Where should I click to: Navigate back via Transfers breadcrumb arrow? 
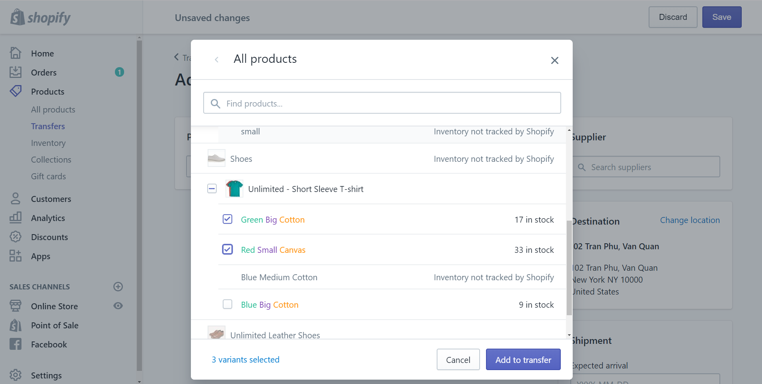[x=177, y=57]
